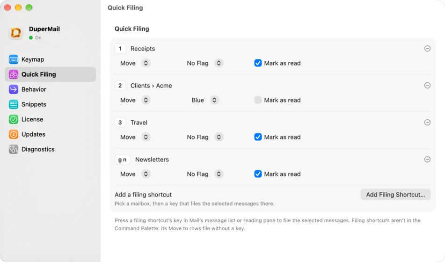Image resolution: width=445 pixels, height=262 pixels.
Task: Click the "Newsletters" mailbox name
Action: click(x=152, y=159)
